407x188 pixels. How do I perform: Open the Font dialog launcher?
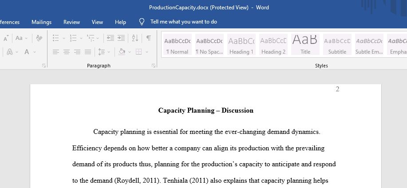point(44,66)
